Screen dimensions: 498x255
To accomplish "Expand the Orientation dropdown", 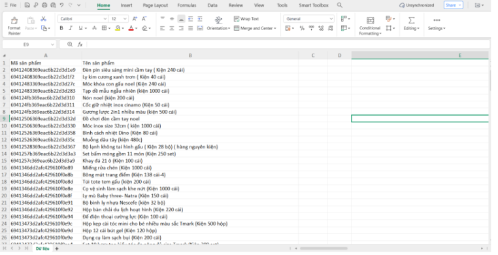I will tap(229, 29).
